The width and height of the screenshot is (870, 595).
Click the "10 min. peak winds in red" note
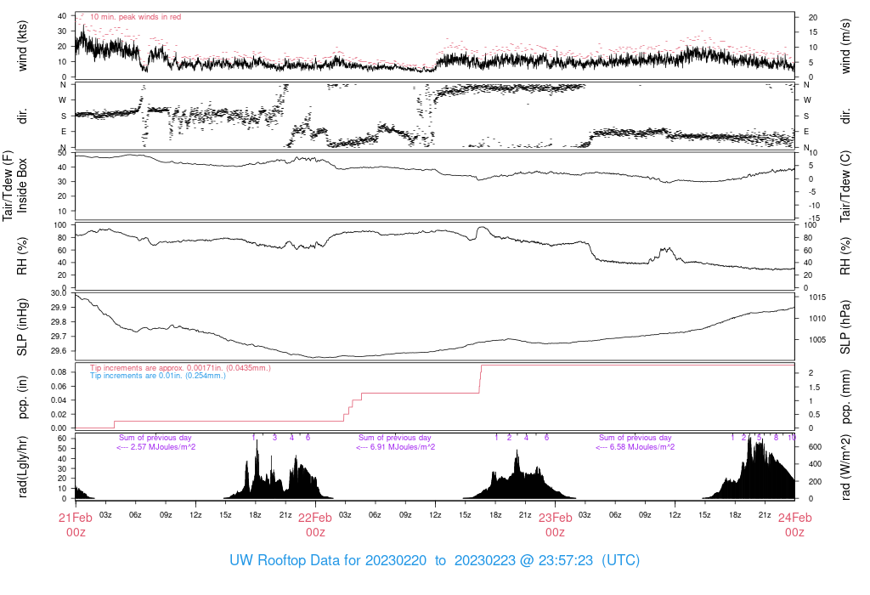[x=135, y=17]
